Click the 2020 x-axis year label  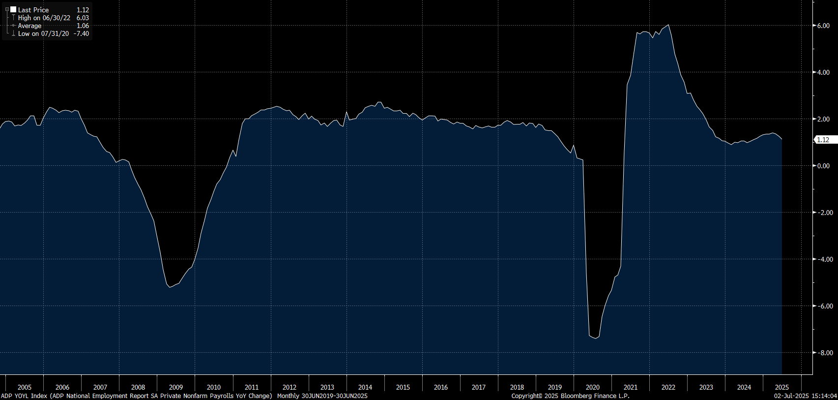[593, 387]
